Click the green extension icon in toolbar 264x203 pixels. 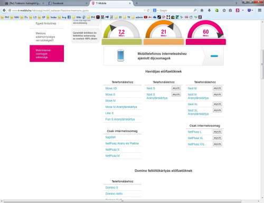217,11
